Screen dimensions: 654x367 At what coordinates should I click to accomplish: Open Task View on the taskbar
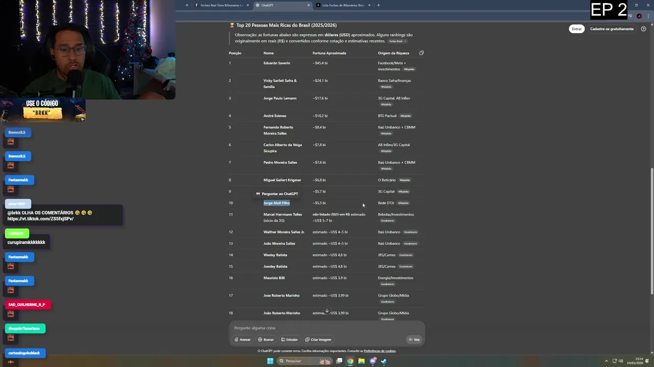pos(339,361)
